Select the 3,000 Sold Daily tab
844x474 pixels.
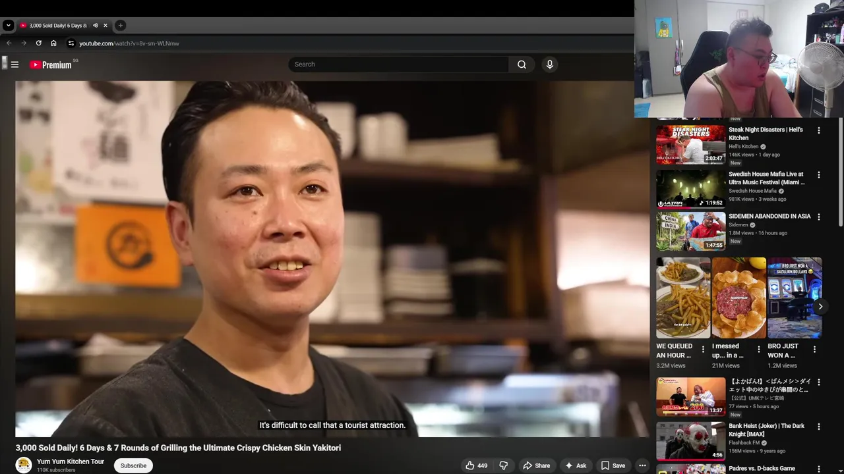(x=58, y=25)
